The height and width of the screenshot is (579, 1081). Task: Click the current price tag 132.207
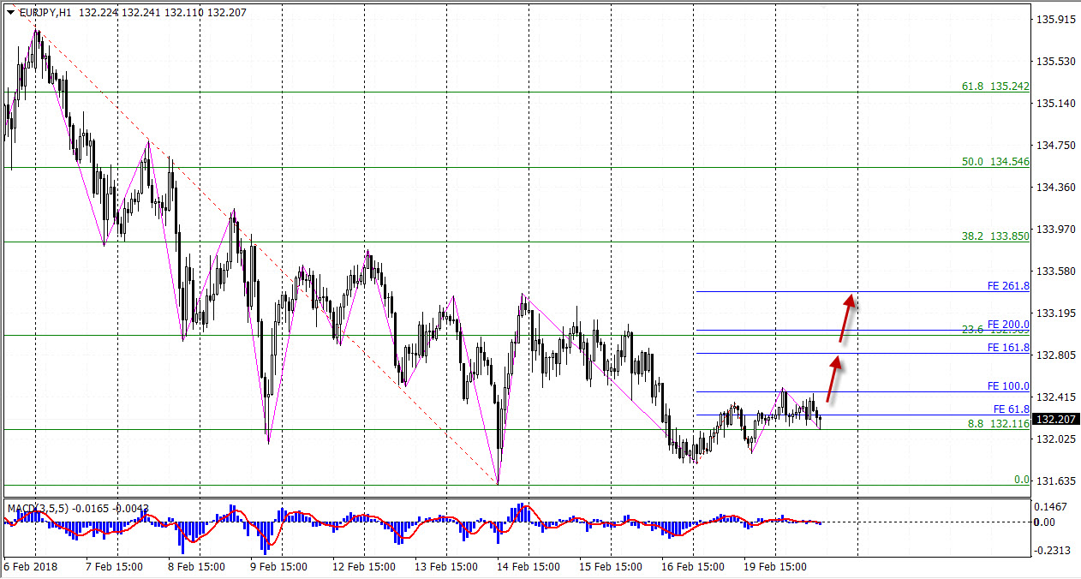tap(1055, 420)
